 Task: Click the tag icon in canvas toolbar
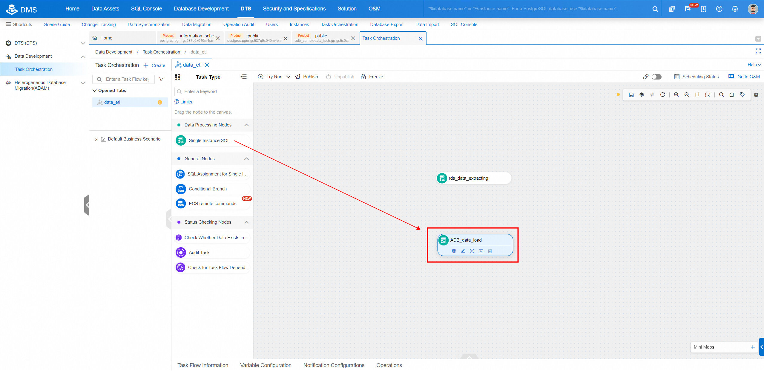tap(742, 95)
